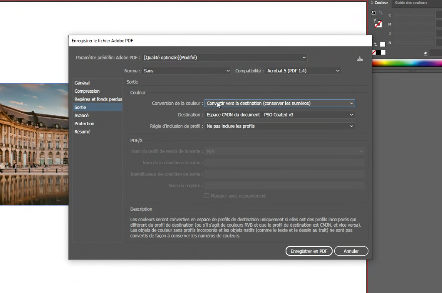Click the save PDF preset icon

tap(360, 58)
